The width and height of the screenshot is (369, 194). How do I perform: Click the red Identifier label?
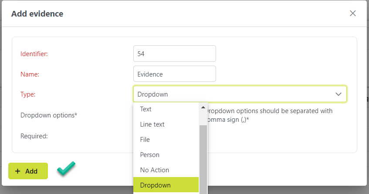(34, 54)
